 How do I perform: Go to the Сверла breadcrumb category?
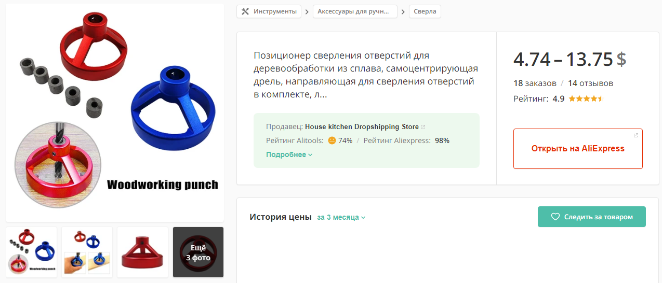tap(425, 11)
